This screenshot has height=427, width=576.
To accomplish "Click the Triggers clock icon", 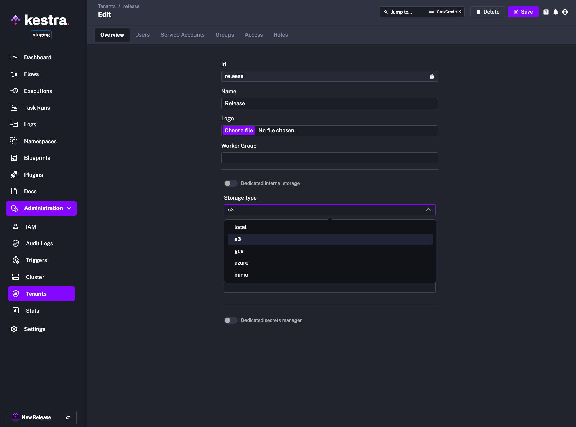I will 16,260.
